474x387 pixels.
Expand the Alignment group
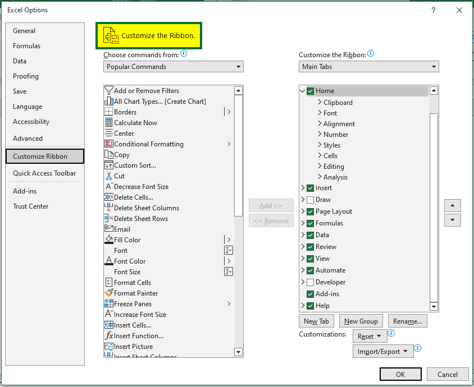(320, 123)
